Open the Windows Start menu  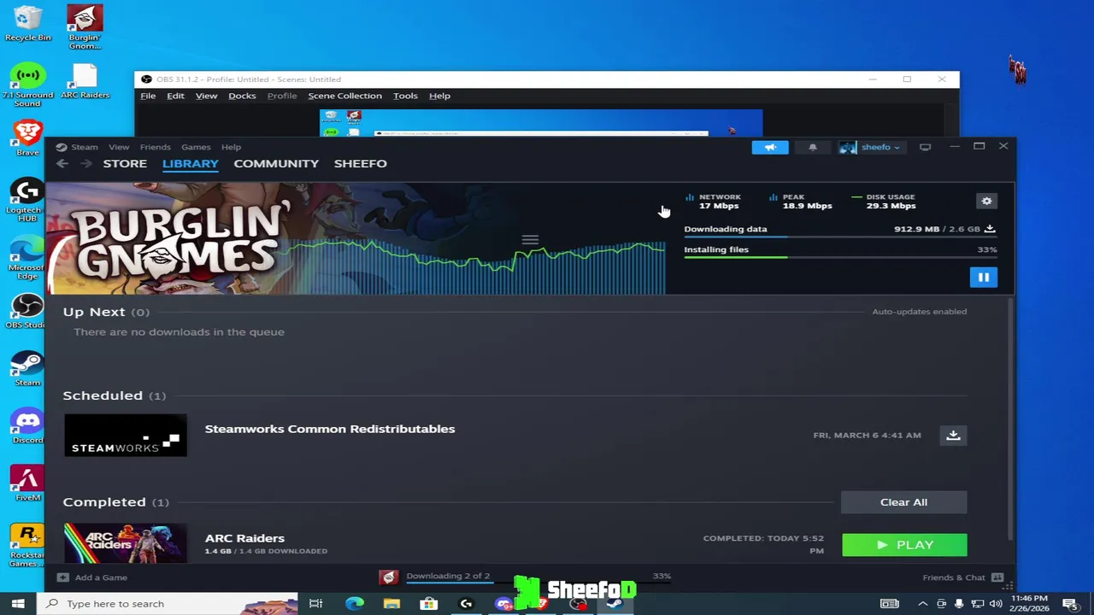[18, 604]
